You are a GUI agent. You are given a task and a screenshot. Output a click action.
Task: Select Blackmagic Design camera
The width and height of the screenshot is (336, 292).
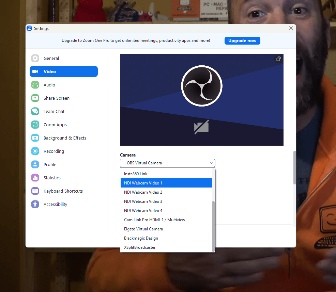point(166,238)
